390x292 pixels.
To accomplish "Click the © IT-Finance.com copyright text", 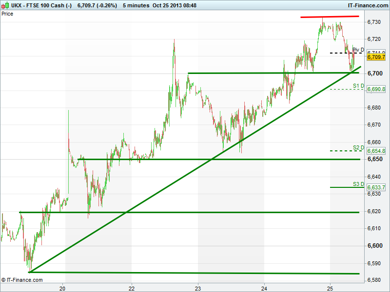I will pyautogui.click(x=22, y=280).
